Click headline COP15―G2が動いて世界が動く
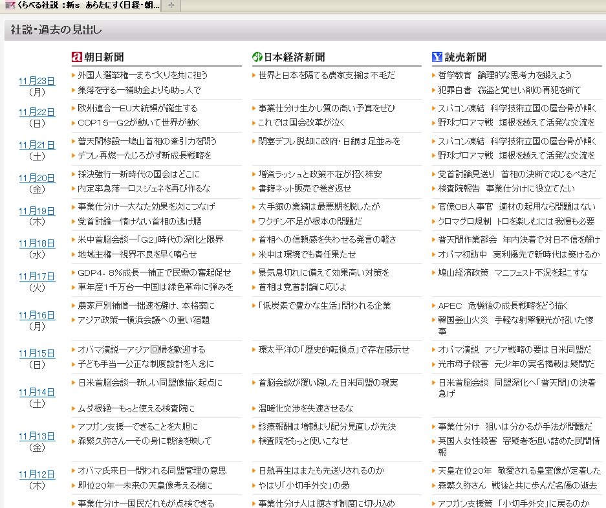 coord(139,122)
